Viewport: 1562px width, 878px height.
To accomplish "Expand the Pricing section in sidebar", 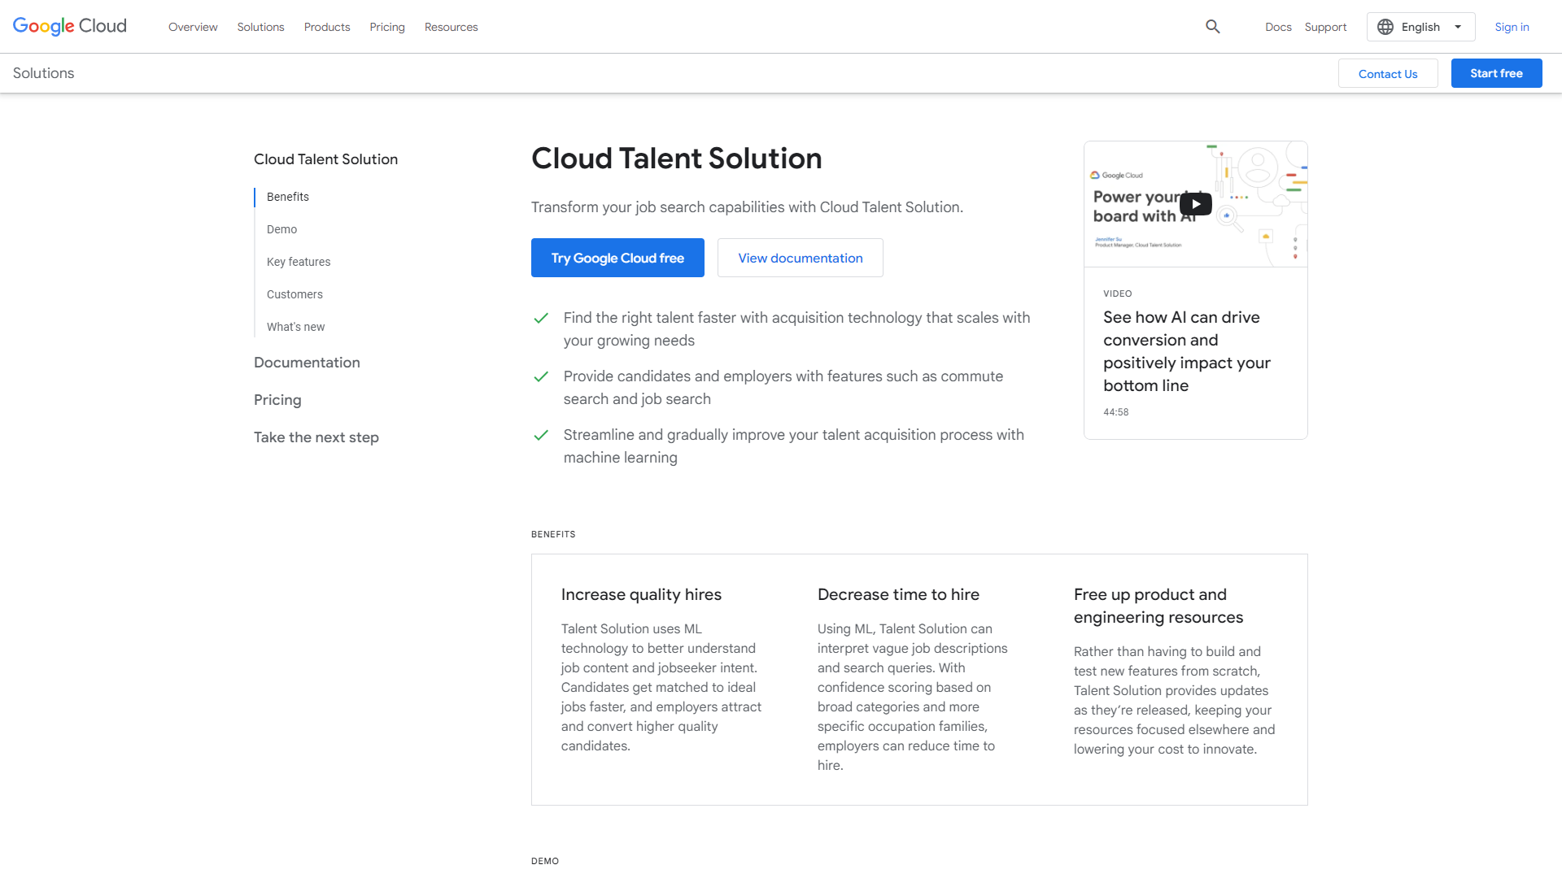I will tap(277, 399).
